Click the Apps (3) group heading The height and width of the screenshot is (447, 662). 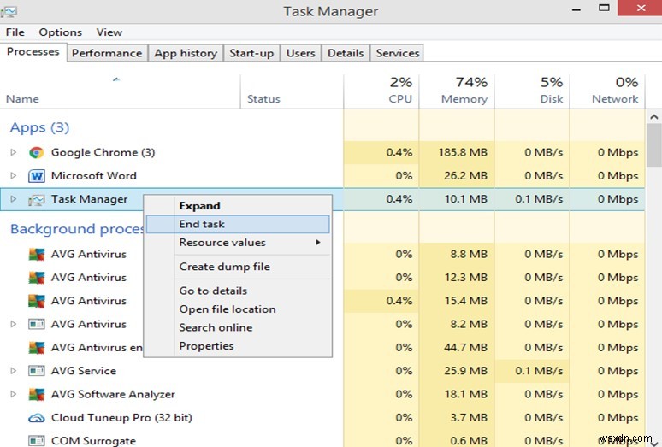tap(39, 127)
